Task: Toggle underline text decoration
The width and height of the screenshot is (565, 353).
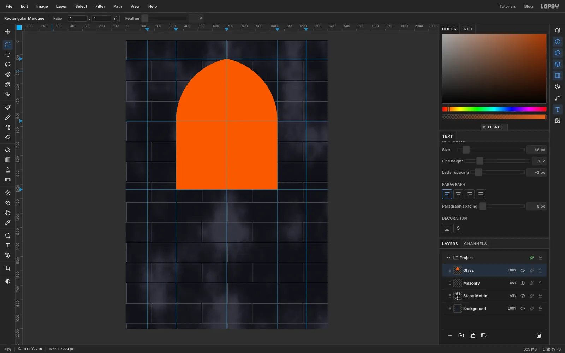Action: point(447,228)
